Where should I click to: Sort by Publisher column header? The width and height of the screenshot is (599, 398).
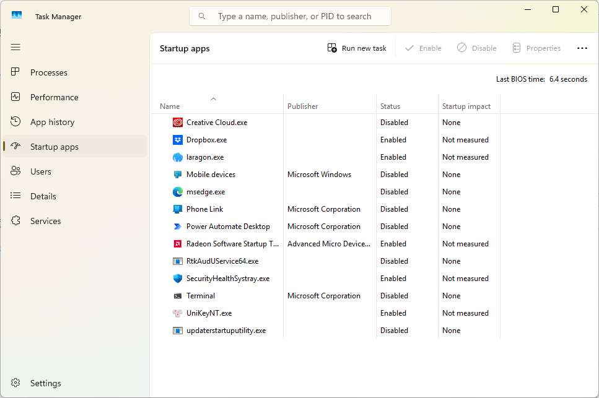330,103
